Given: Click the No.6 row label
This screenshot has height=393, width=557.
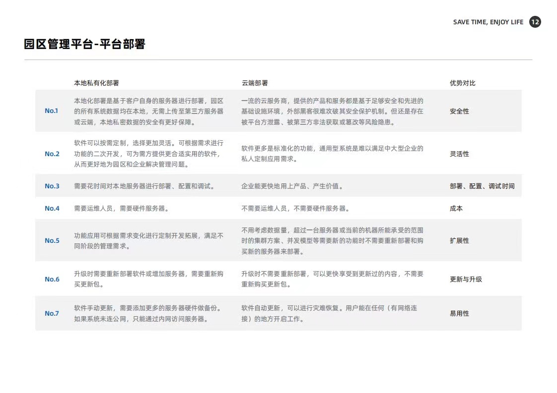Looking at the screenshot, I should (x=52, y=279).
